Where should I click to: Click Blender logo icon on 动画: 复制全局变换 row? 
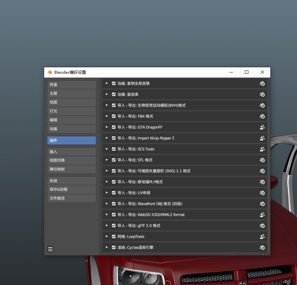(x=262, y=83)
